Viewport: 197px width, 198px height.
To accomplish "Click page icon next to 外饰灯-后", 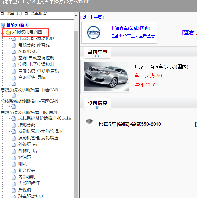I will click(x=14, y=151).
